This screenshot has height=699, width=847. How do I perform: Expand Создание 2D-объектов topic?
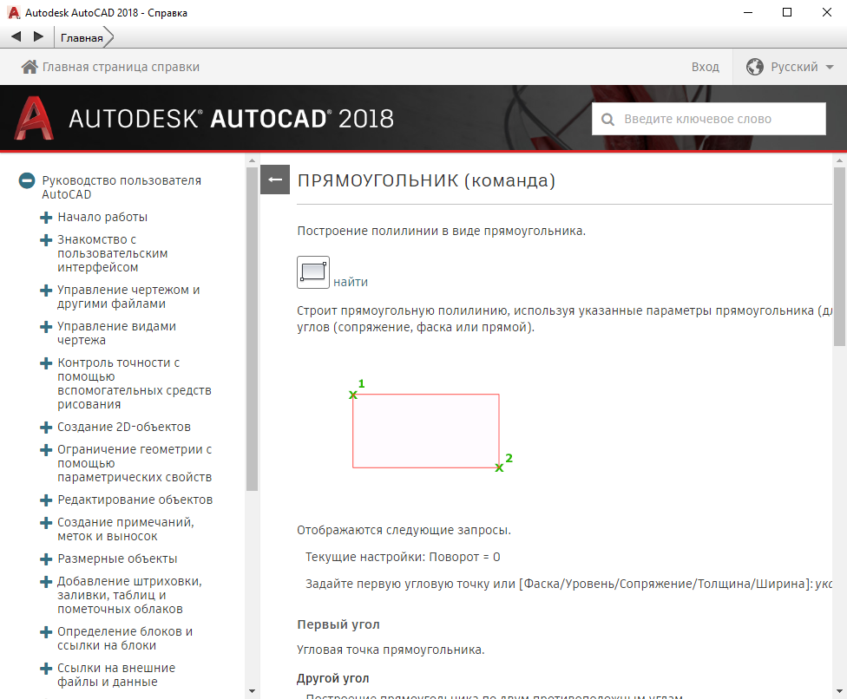tap(47, 428)
